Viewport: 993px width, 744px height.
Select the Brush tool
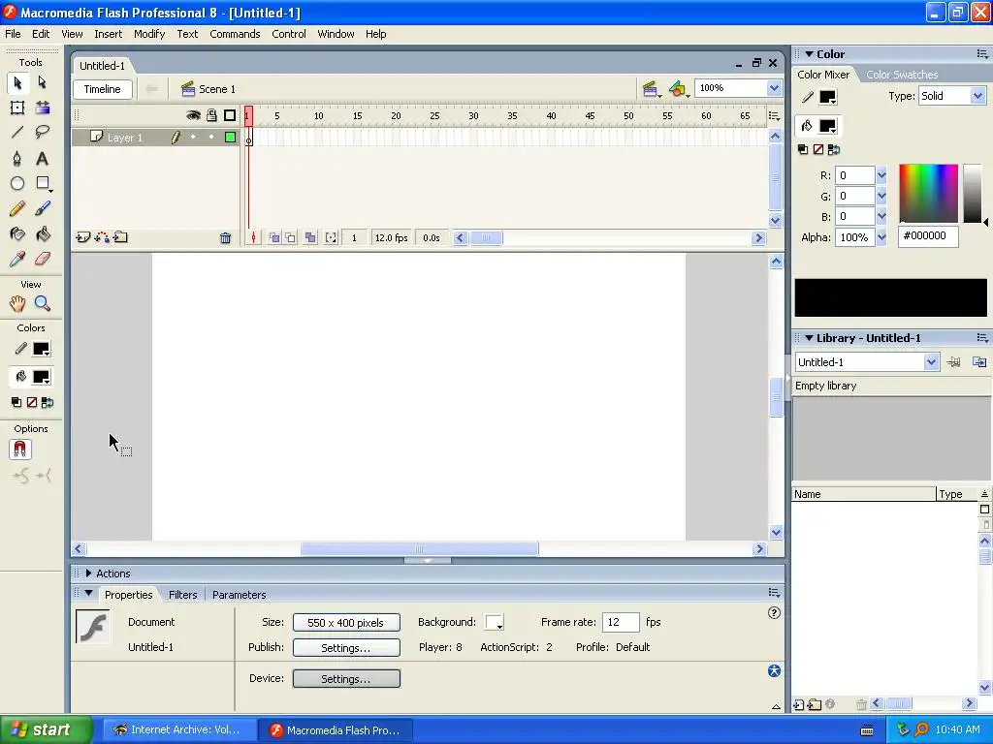[x=43, y=209]
